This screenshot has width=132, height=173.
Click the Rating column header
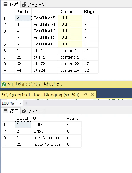pyautogui.click(x=73, y=118)
